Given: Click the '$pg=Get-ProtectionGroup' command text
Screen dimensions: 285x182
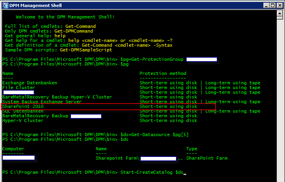Looking at the screenshot, I should coord(152,59).
